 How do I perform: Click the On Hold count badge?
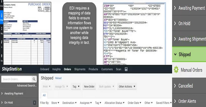[35, 102]
